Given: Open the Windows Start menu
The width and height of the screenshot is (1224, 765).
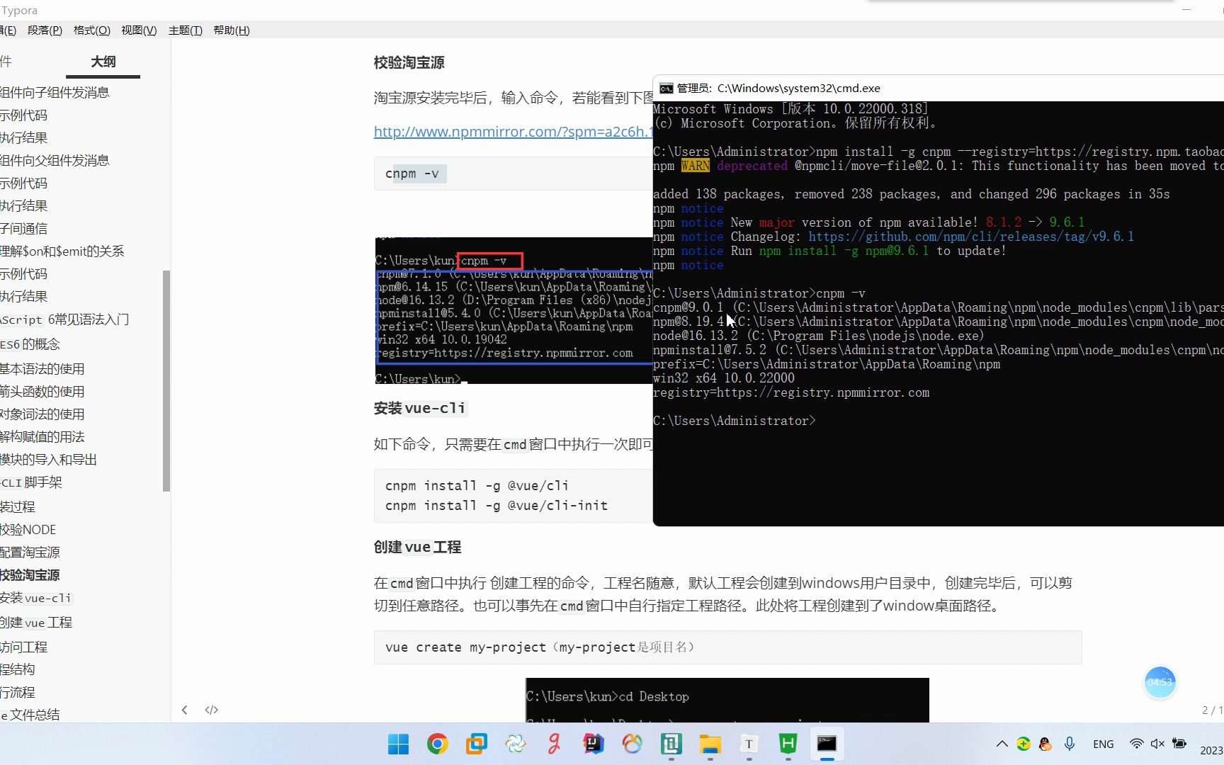Looking at the screenshot, I should pos(398,744).
